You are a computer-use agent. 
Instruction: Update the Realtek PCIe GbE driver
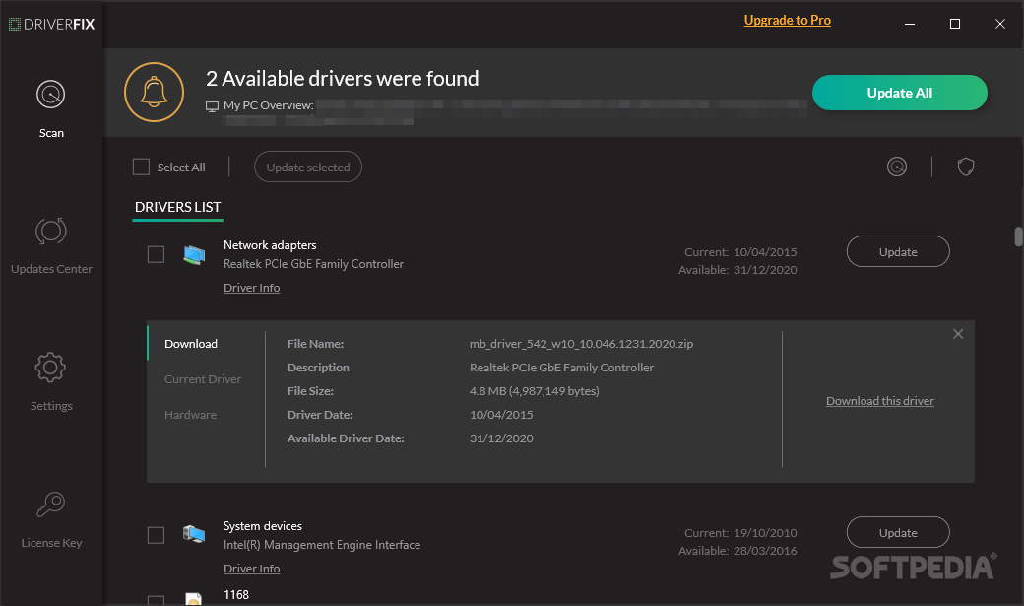pos(898,251)
